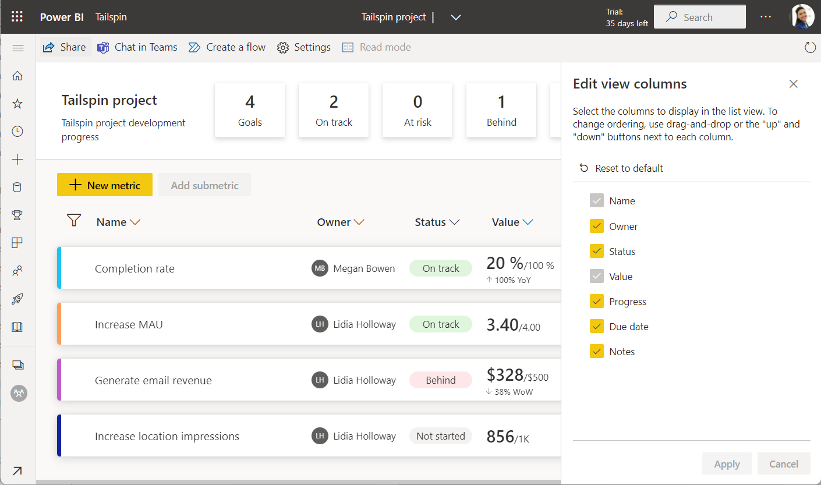
Task: Toggle the Notes column checkbox
Action: coord(597,352)
